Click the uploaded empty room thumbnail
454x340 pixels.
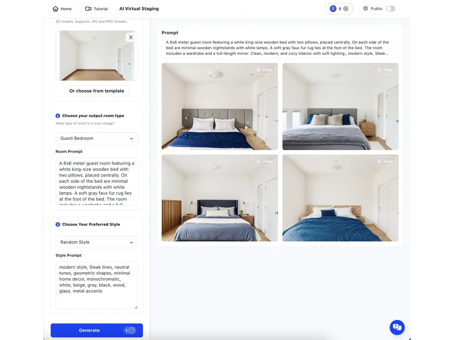coord(97,55)
